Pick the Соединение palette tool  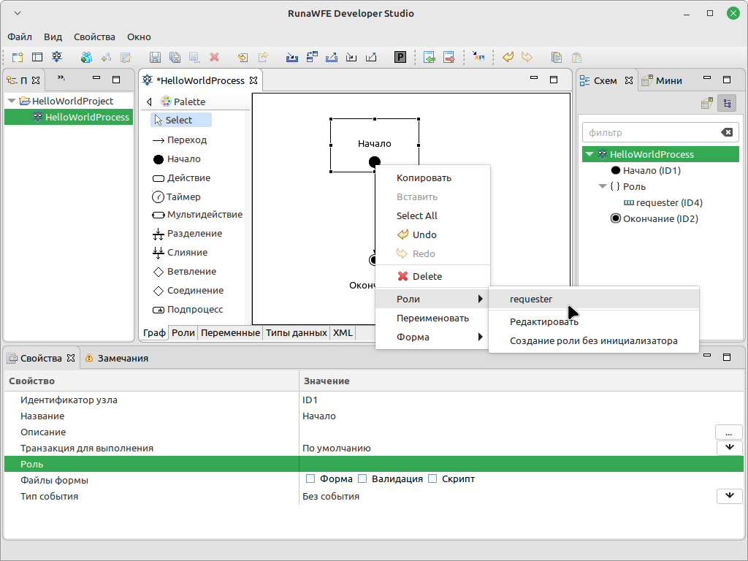tap(188, 291)
